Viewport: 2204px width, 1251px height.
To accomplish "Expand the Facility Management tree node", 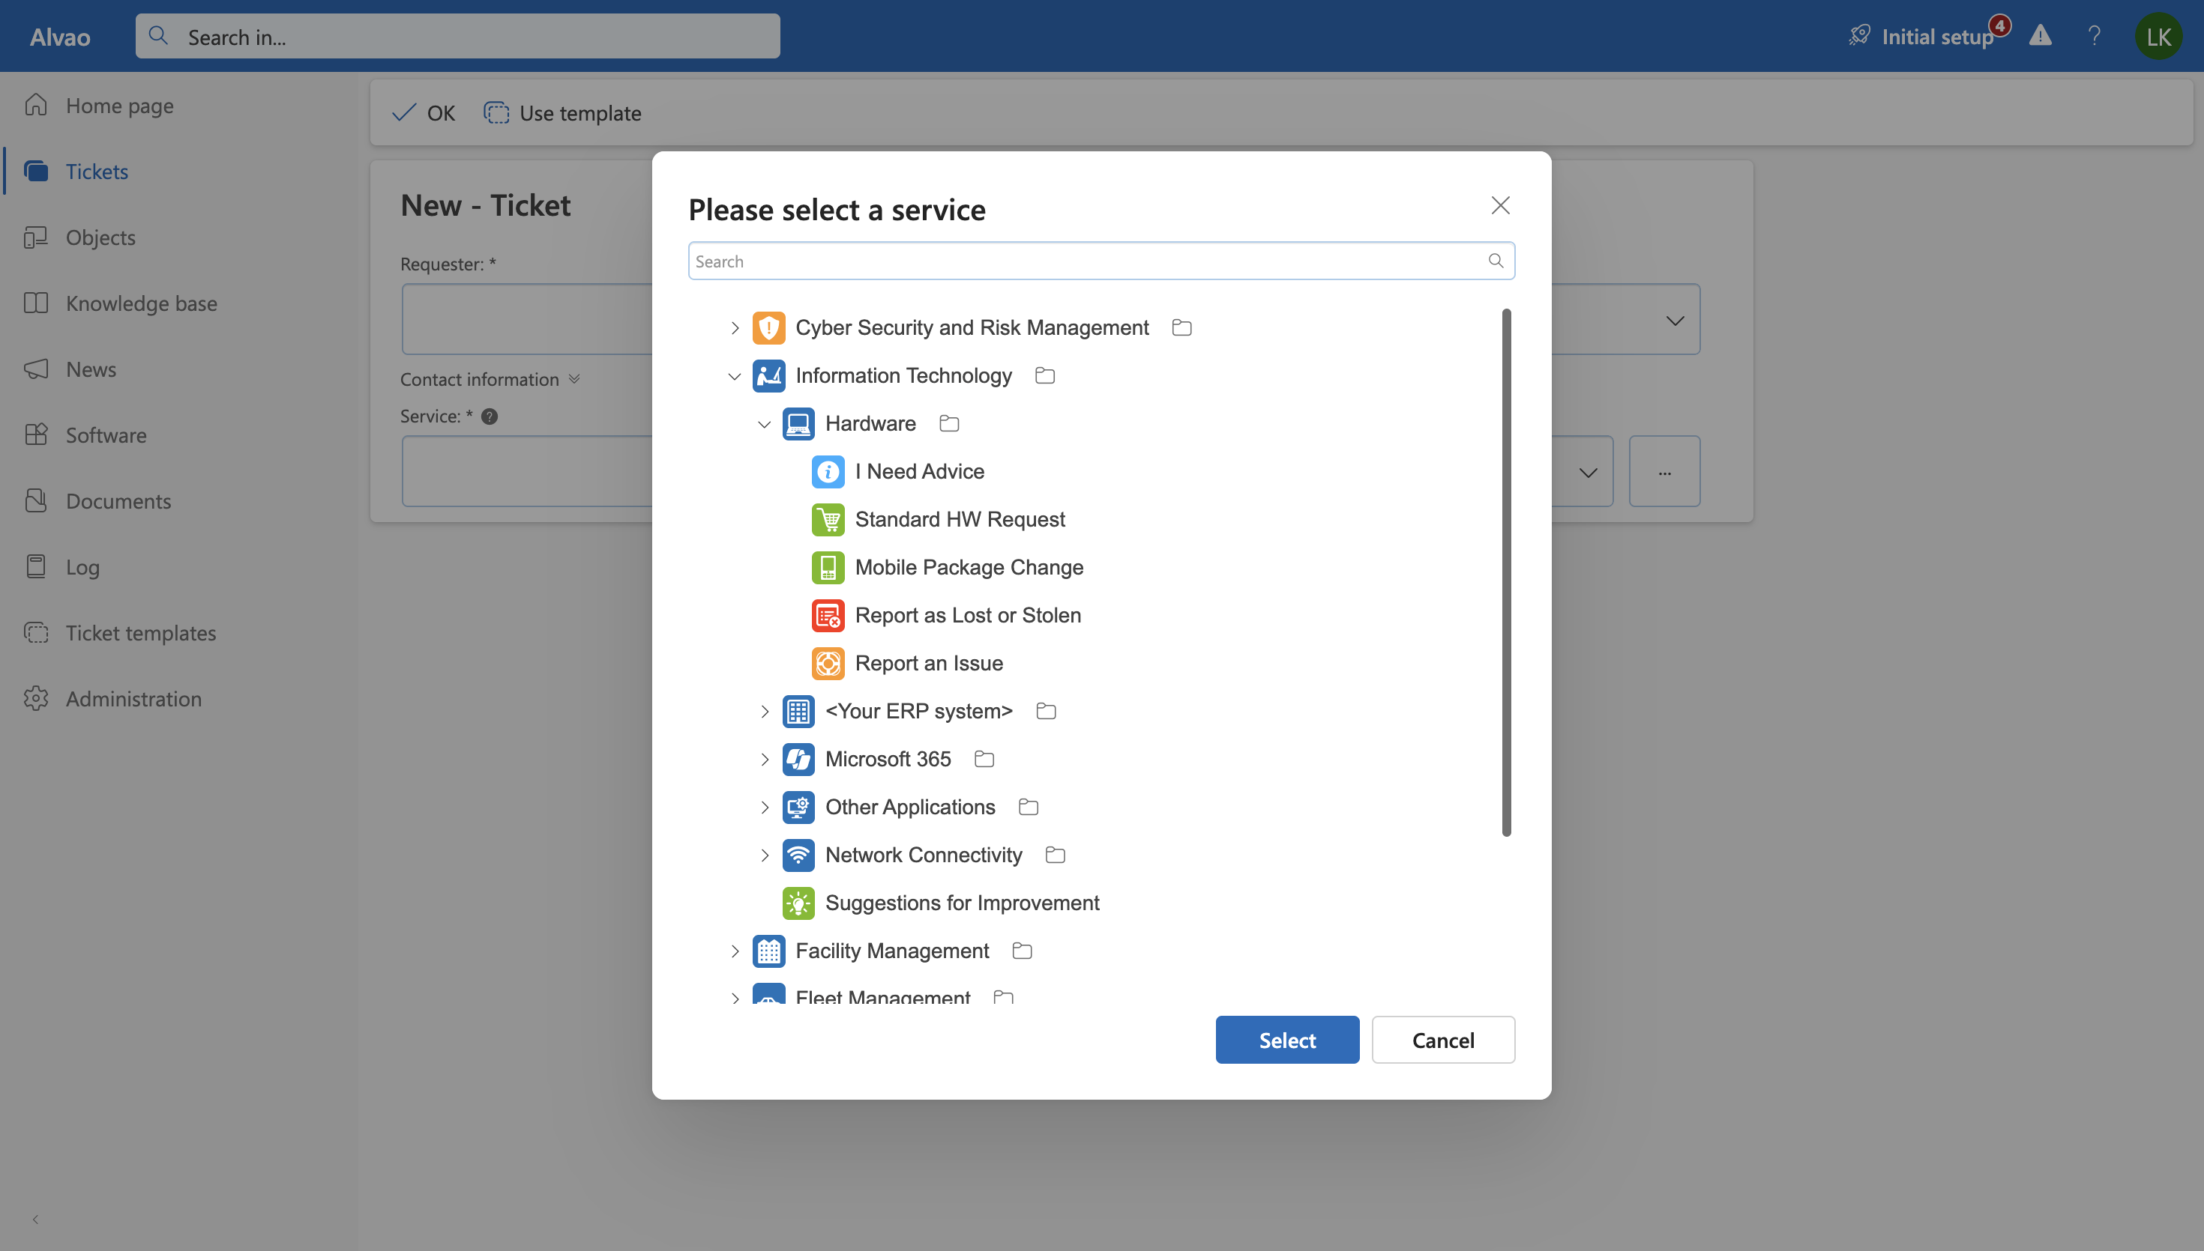I will pyautogui.click(x=735, y=951).
